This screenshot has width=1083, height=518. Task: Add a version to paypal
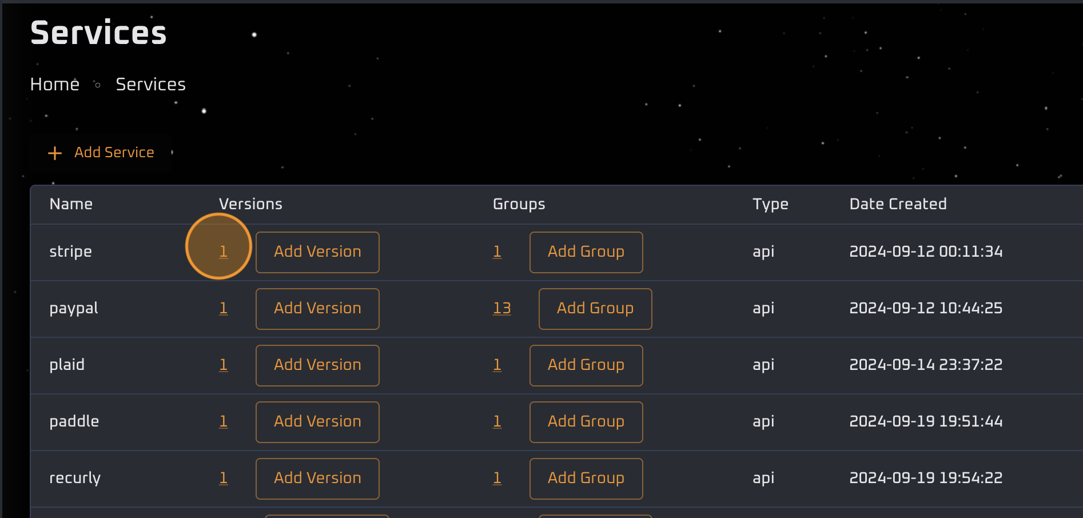tap(317, 309)
